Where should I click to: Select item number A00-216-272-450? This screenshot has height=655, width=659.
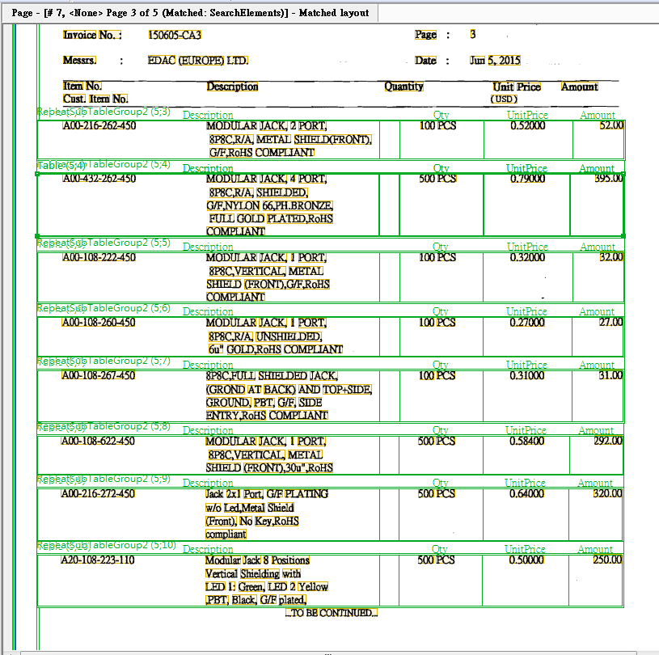tap(98, 493)
